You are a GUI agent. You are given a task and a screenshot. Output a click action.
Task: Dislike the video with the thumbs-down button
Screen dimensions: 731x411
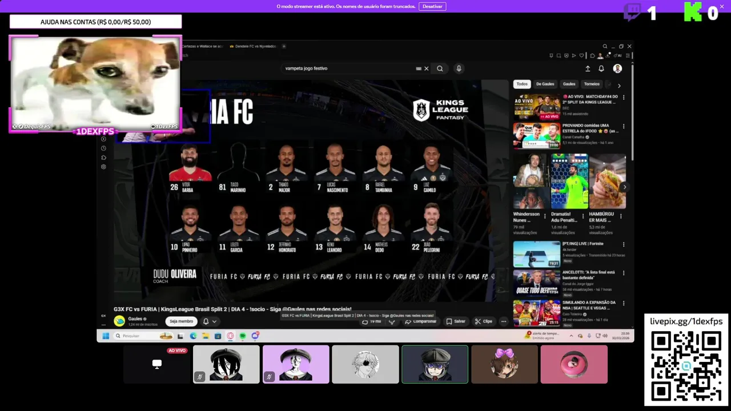(x=392, y=321)
